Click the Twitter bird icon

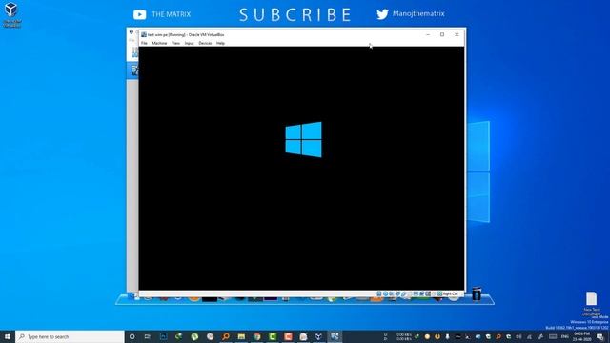pos(382,14)
